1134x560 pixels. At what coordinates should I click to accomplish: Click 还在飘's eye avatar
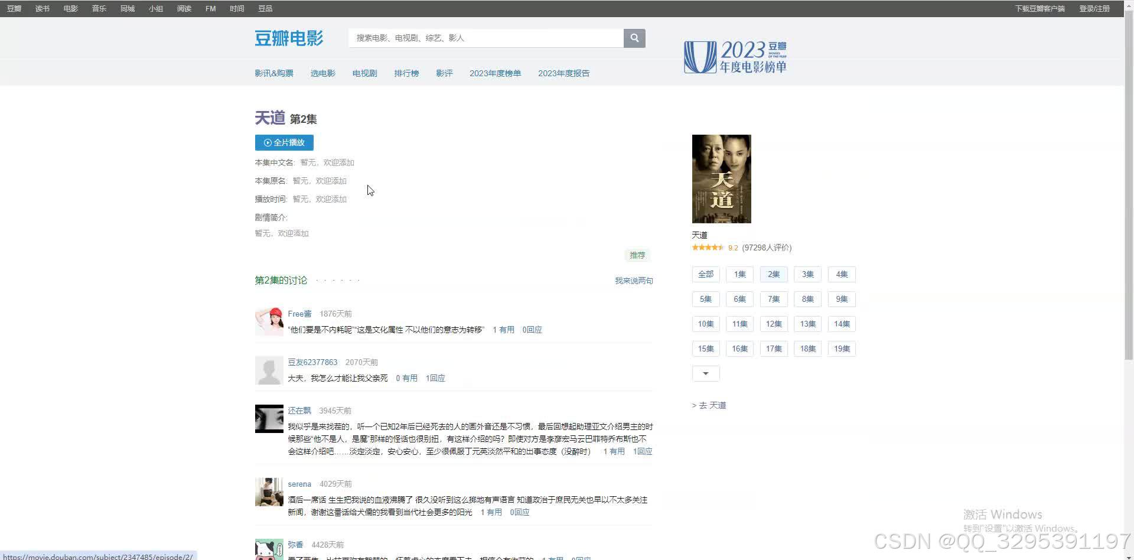269,419
